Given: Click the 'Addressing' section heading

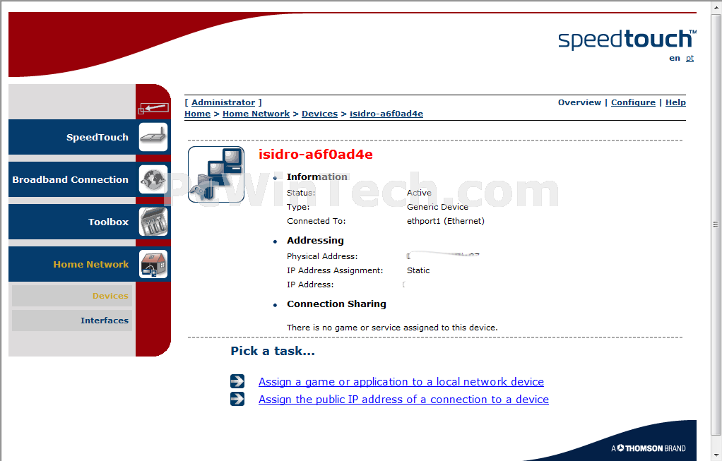Looking at the screenshot, I should coord(315,241).
